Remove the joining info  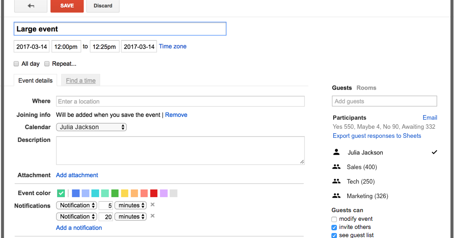(176, 115)
